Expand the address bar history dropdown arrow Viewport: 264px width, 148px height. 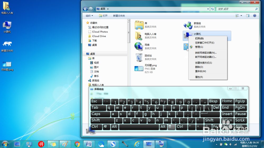click(x=208, y=9)
